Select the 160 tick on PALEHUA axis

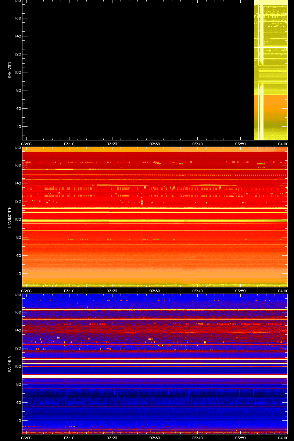click(x=17, y=312)
